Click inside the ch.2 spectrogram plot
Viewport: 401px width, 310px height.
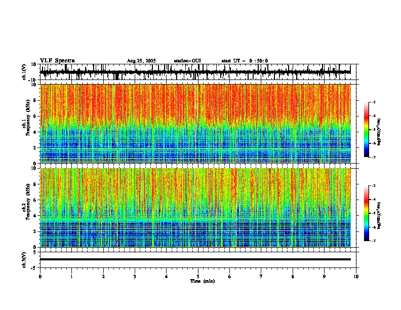click(195, 208)
